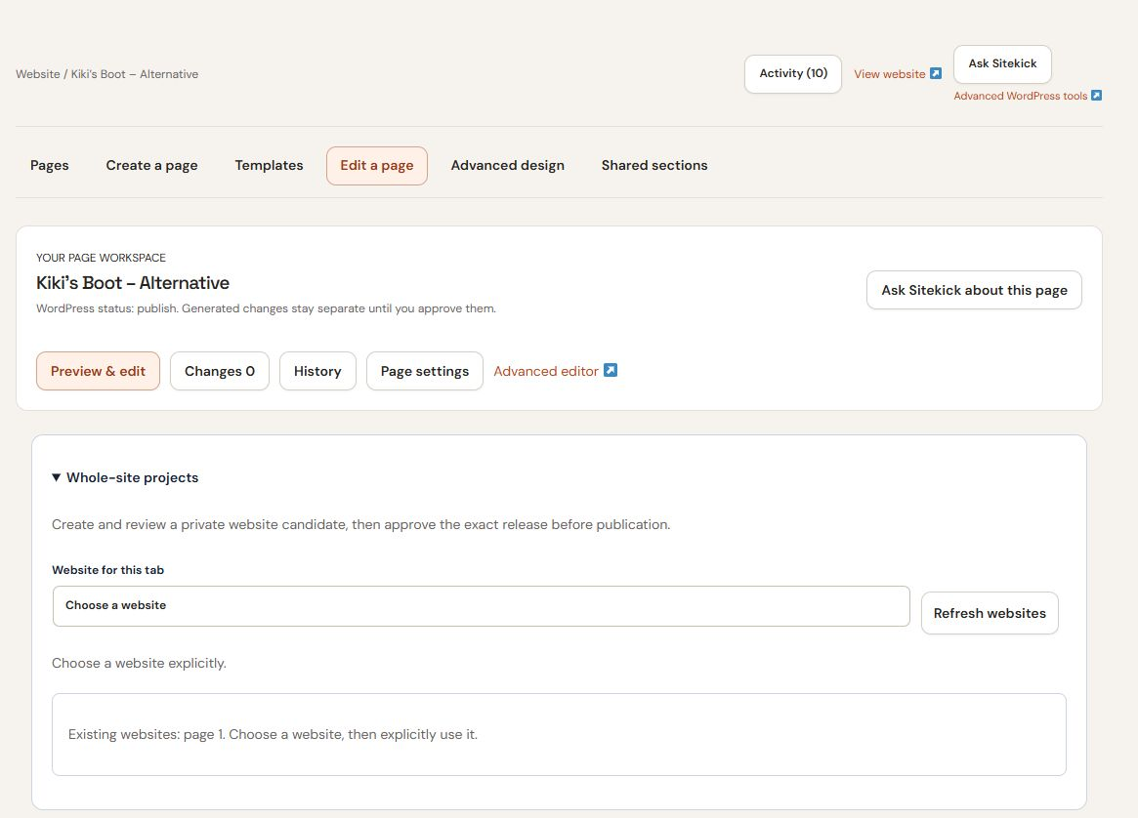The width and height of the screenshot is (1138, 818).
Task: Click the YOUR PAGE WORKSPACE label
Action: (x=101, y=258)
